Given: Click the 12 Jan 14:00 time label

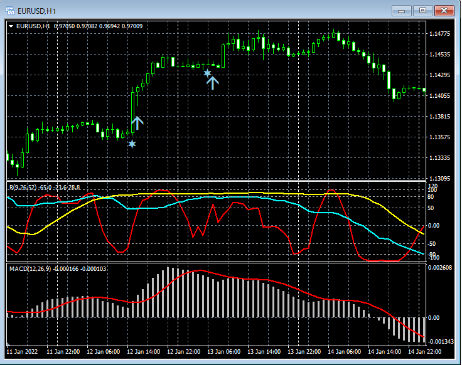Looking at the screenshot, I should pos(144,351).
